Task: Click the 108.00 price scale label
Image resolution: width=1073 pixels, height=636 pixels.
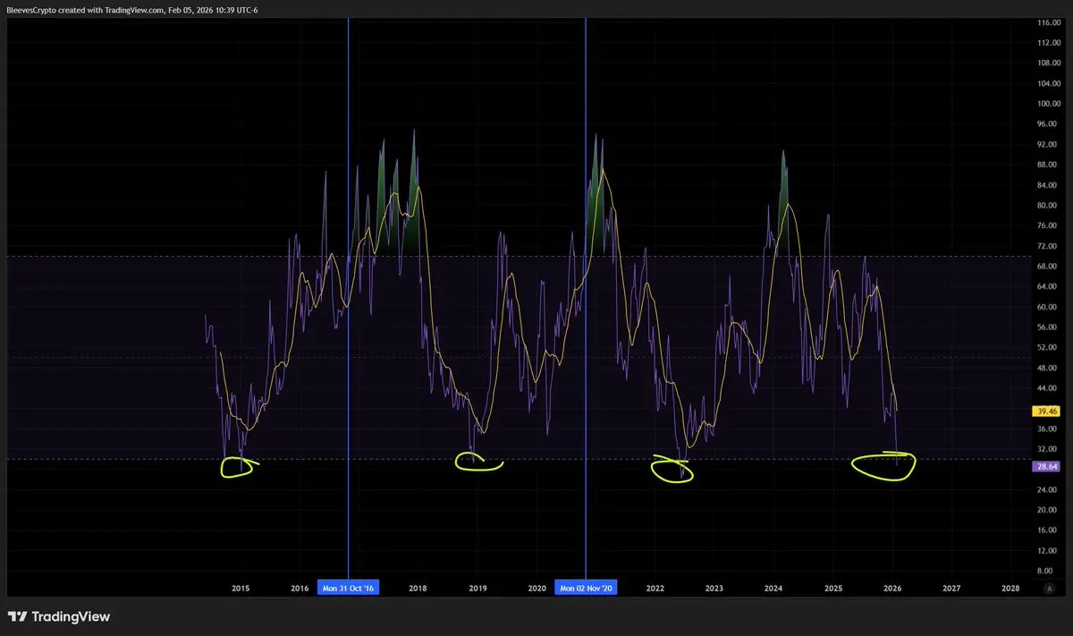Action: 1048,63
